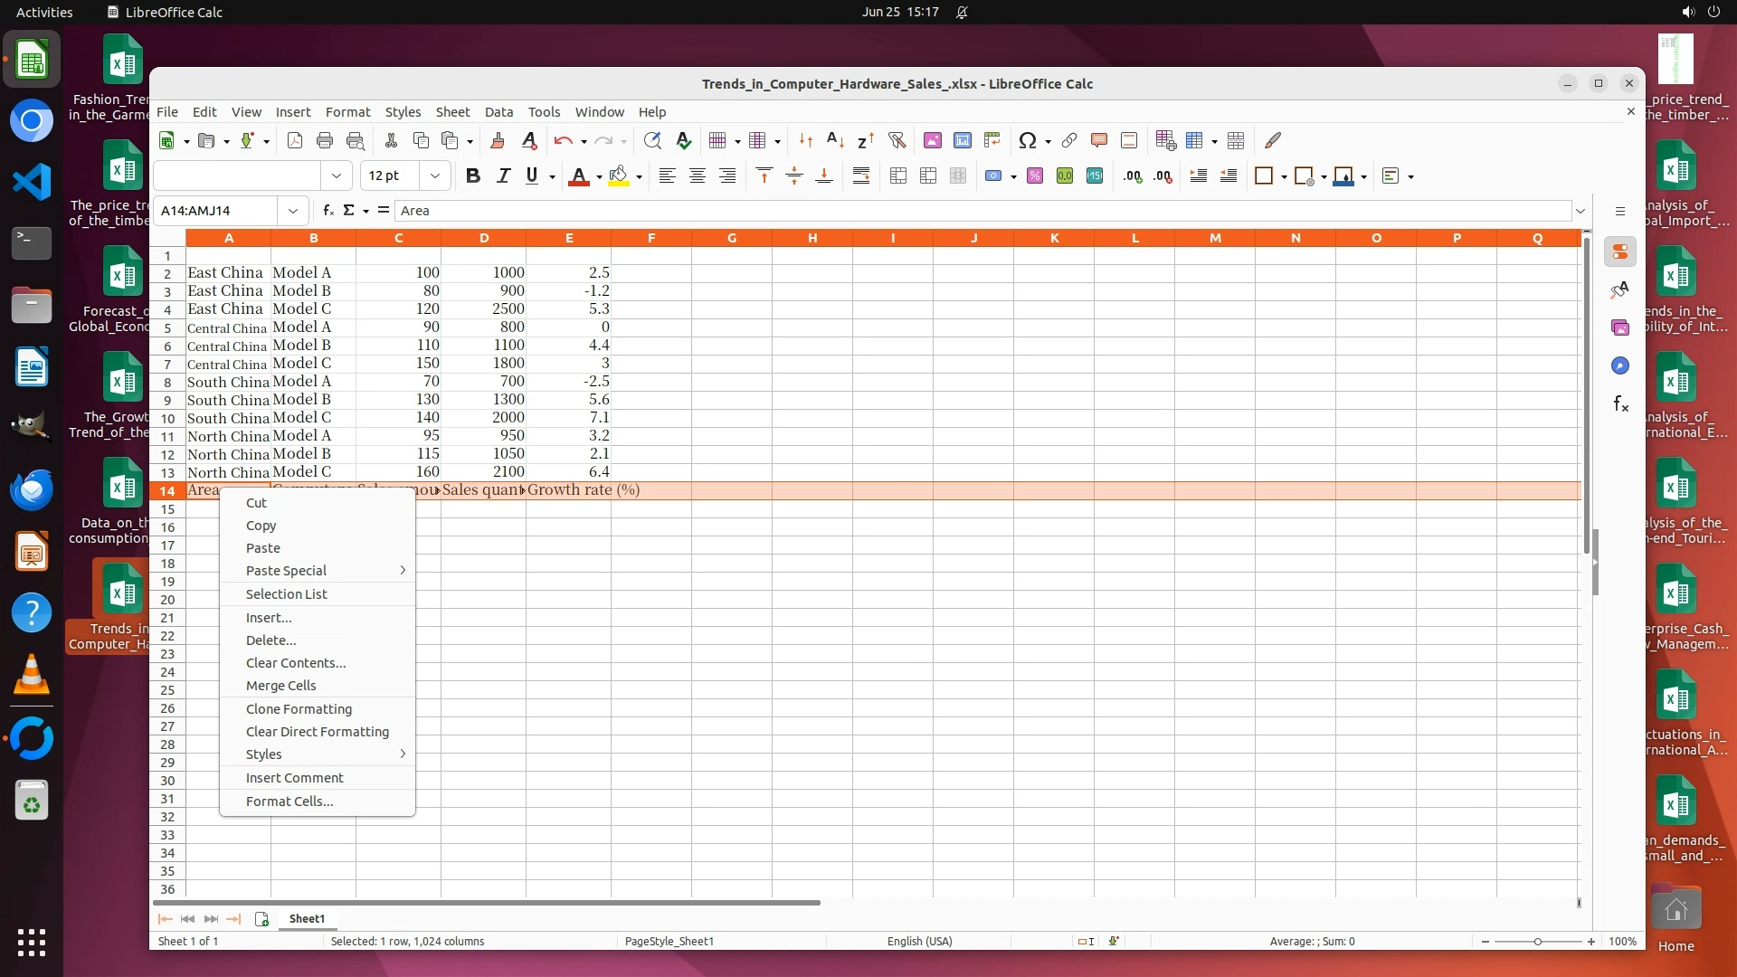Insert a special character with Omega icon
This screenshot has height=977, width=1737.
(1027, 140)
